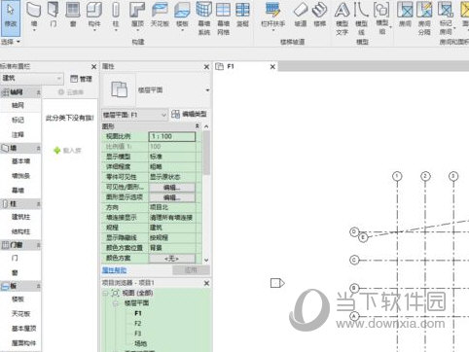Select the Stair (楼梯) tool
Screen dimensions: 469x352
[x=319, y=15]
